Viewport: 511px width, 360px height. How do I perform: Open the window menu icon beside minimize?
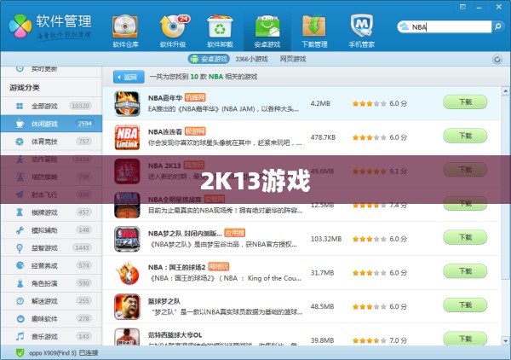point(462,7)
